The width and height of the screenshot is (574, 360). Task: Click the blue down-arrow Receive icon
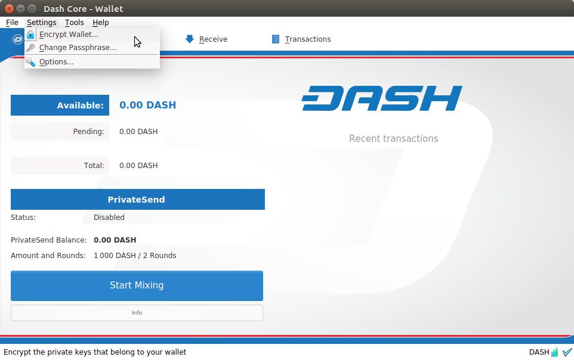click(x=190, y=39)
